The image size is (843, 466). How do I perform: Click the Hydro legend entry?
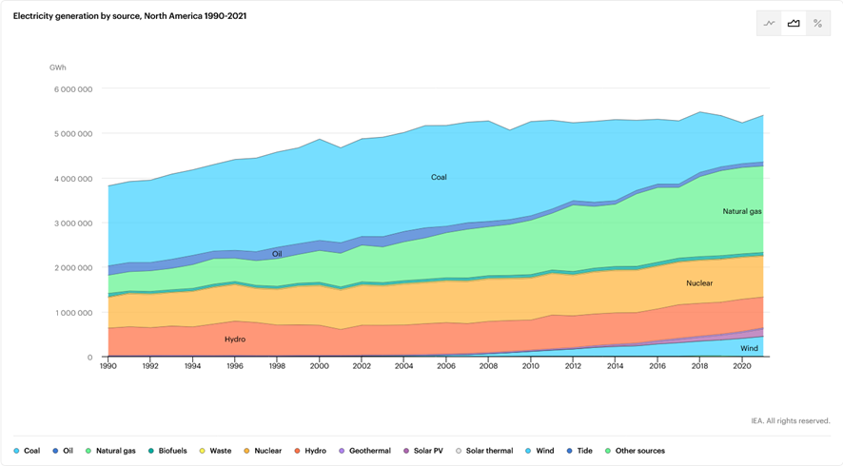click(311, 451)
